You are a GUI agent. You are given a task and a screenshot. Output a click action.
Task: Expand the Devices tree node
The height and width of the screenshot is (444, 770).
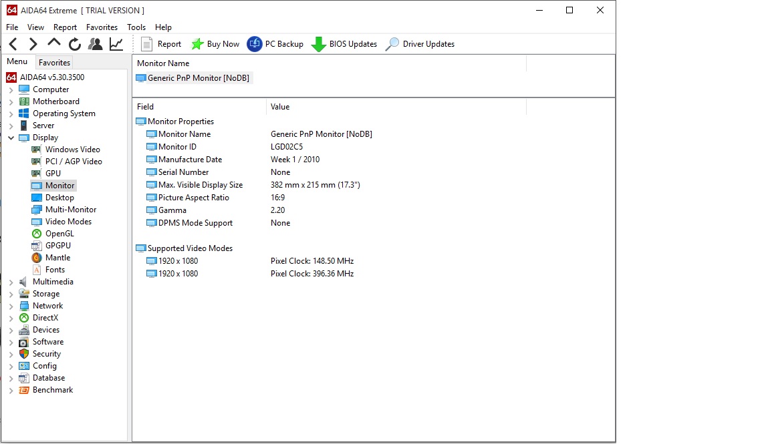pyautogui.click(x=11, y=330)
